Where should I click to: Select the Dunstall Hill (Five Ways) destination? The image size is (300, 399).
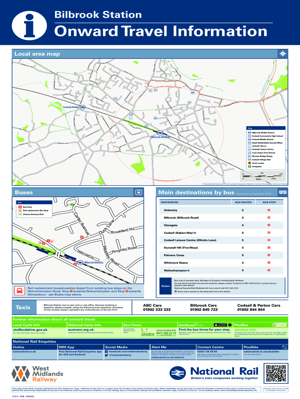pyautogui.click(x=181, y=247)
